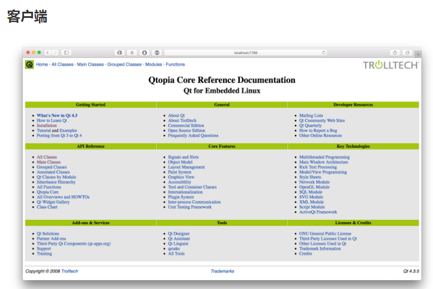Click the green Qt logo icon
The image size is (433, 289).
tap(30, 65)
